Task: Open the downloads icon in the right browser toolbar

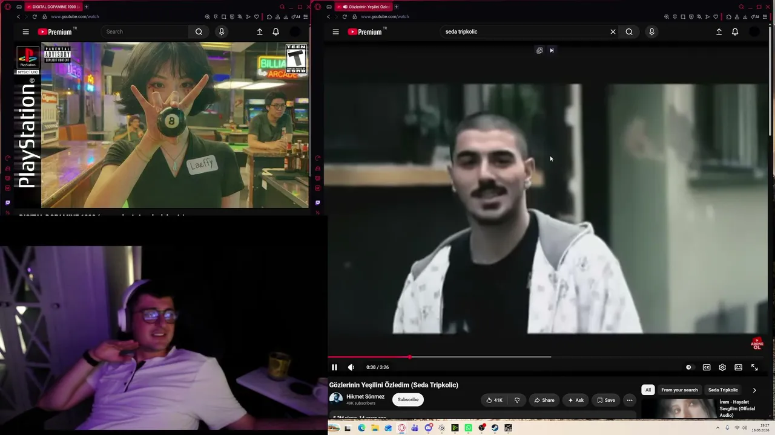Action: point(744,17)
